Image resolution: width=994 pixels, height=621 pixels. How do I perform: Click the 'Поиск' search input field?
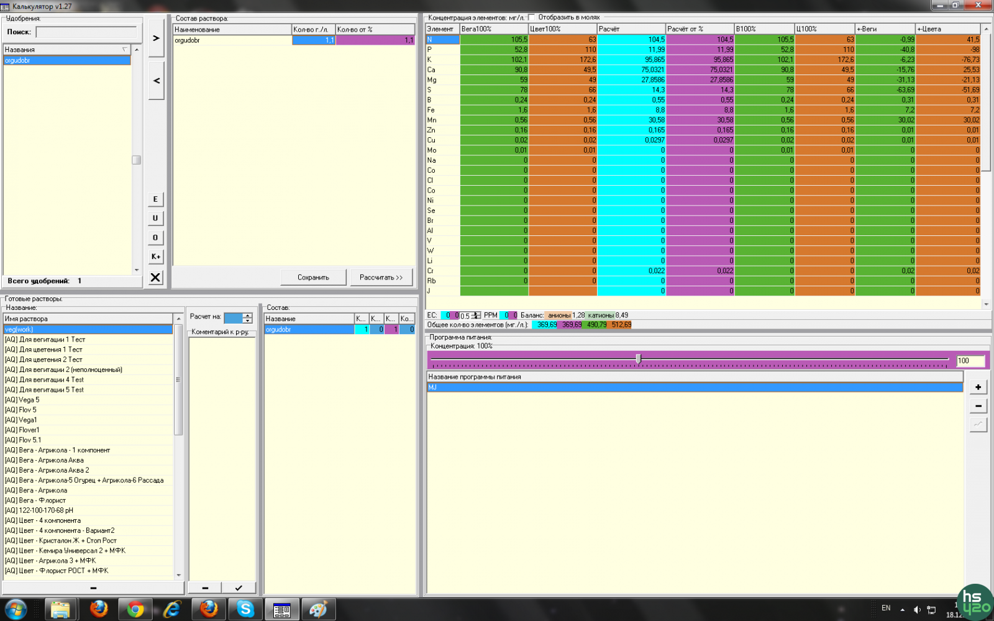click(86, 32)
